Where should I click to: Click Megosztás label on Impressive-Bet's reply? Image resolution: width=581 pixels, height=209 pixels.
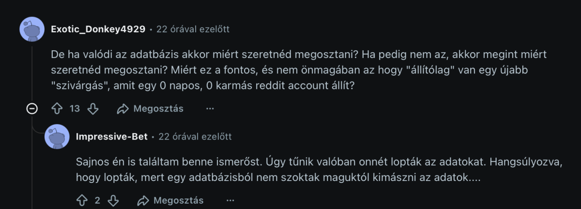coord(179,200)
